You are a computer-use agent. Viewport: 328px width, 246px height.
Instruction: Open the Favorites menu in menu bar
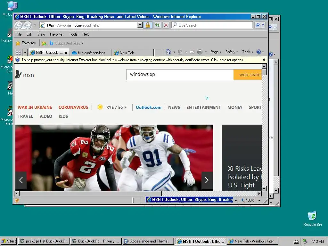coord(57,34)
